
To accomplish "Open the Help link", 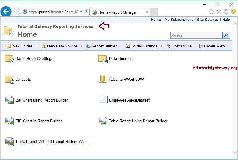I will (x=226, y=20).
